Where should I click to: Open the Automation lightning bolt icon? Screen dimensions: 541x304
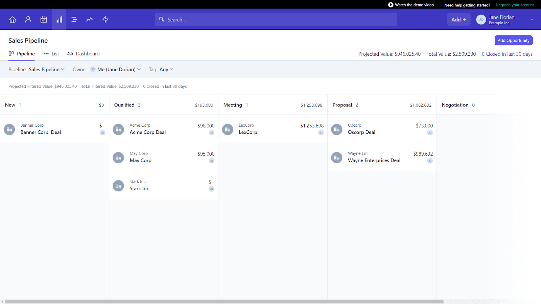click(105, 19)
